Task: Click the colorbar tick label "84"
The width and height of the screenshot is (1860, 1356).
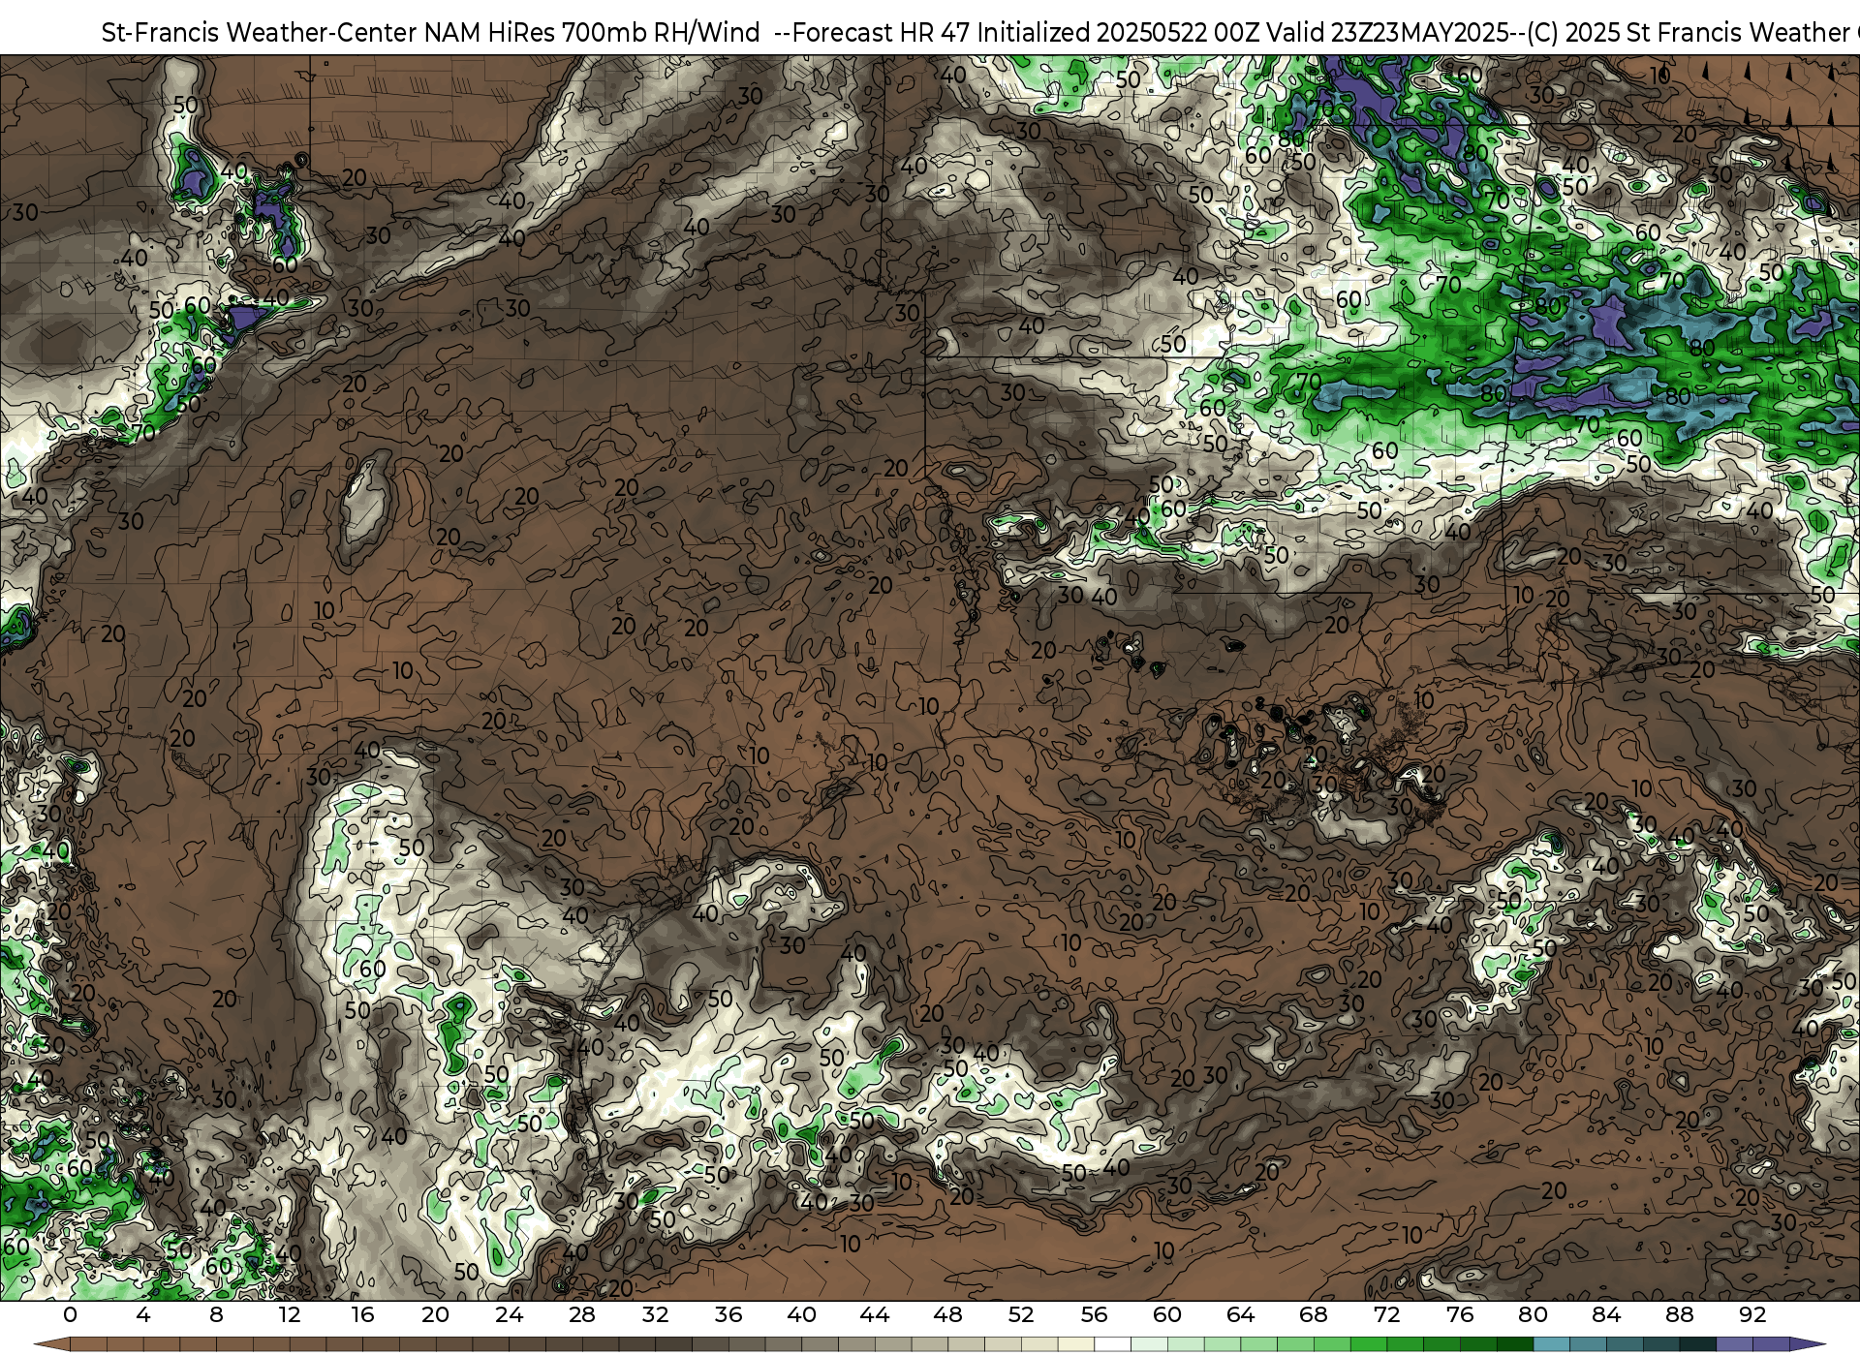Action: (1606, 1314)
